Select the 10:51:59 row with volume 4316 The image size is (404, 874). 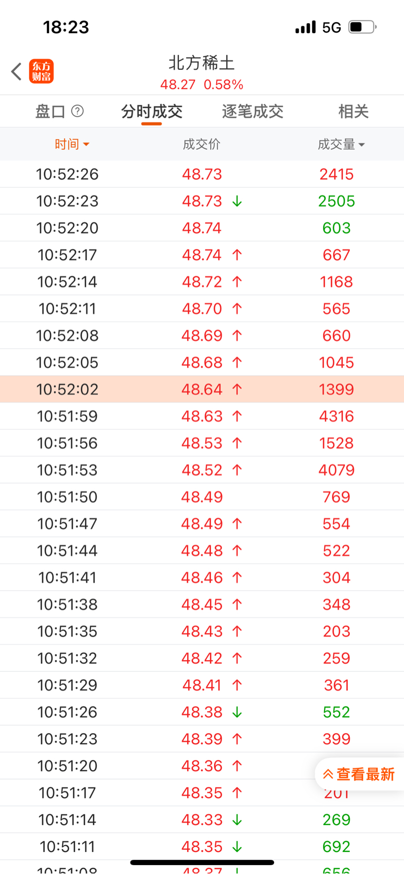pyautogui.click(x=202, y=416)
